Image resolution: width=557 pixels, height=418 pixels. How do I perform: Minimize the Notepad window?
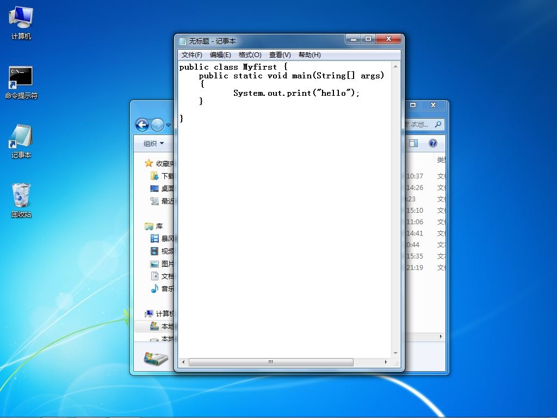point(354,39)
